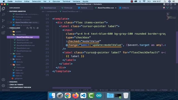This screenshot has width=178, height=100.
Task: Open the Extensions view
Action: (x=3, y=33)
